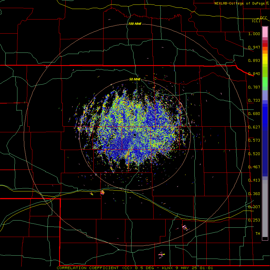The height and width of the screenshot is (270, 270).
Task: Select the 0.467 color scale value
Action: click(254, 167)
